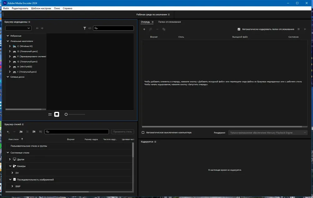This screenshot has width=313, height=198.
Task: Click the search magnifier in Preset Browser field
Action: [x=48, y=132]
